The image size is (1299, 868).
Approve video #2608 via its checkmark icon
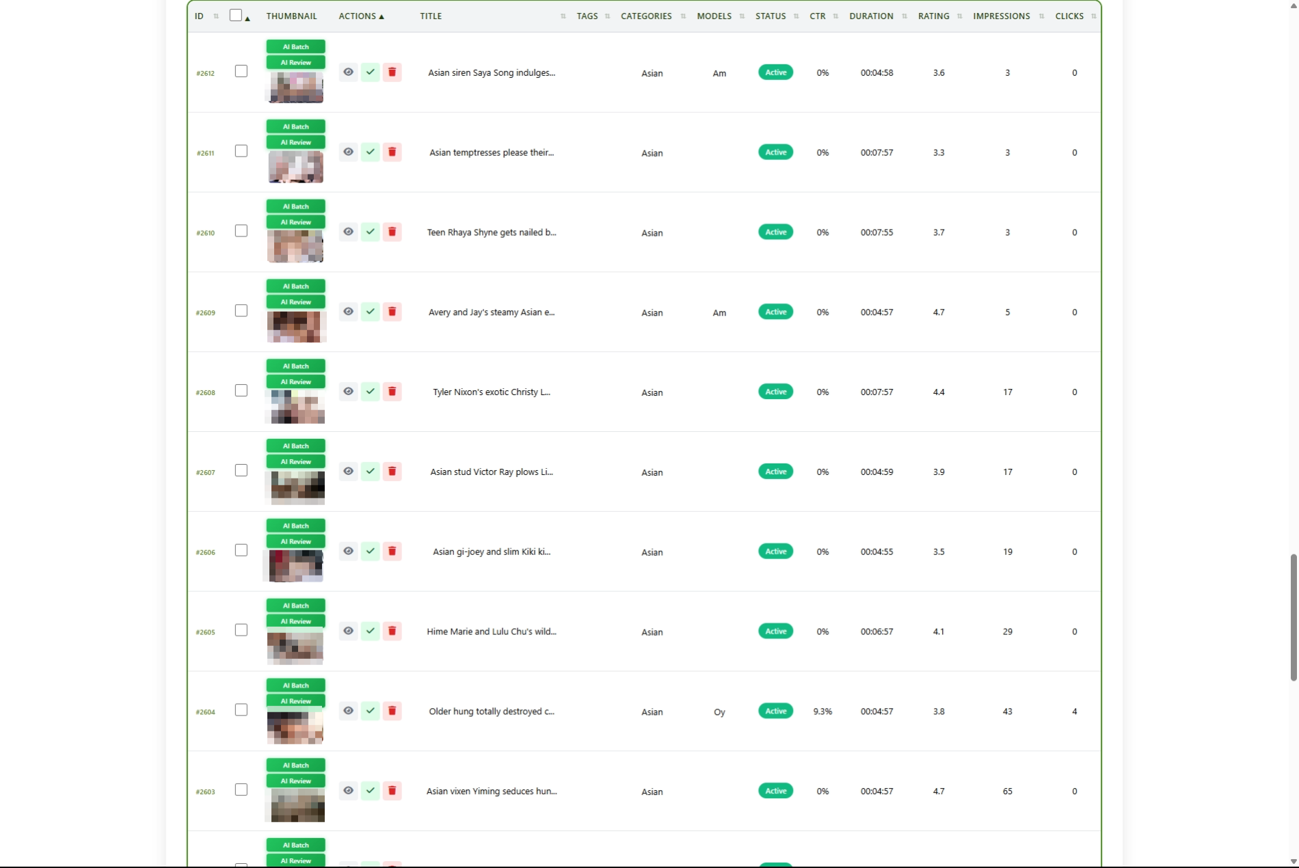tap(370, 392)
